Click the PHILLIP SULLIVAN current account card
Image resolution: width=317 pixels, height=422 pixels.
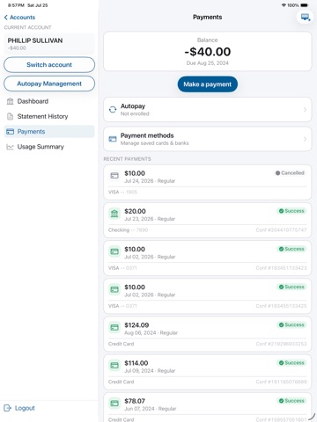(49, 44)
